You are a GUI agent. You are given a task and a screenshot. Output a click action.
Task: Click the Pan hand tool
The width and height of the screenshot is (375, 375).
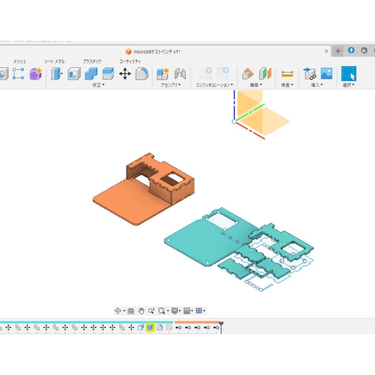pos(141,311)
